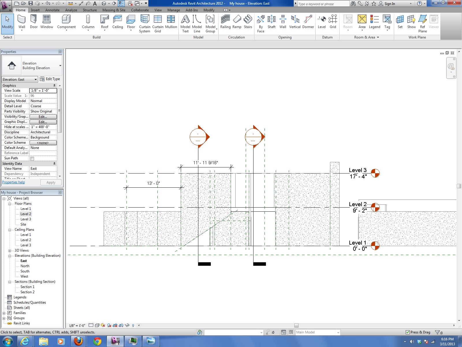Pick the Roof tool
Screen dimensions: 462x347
point(105,23)
